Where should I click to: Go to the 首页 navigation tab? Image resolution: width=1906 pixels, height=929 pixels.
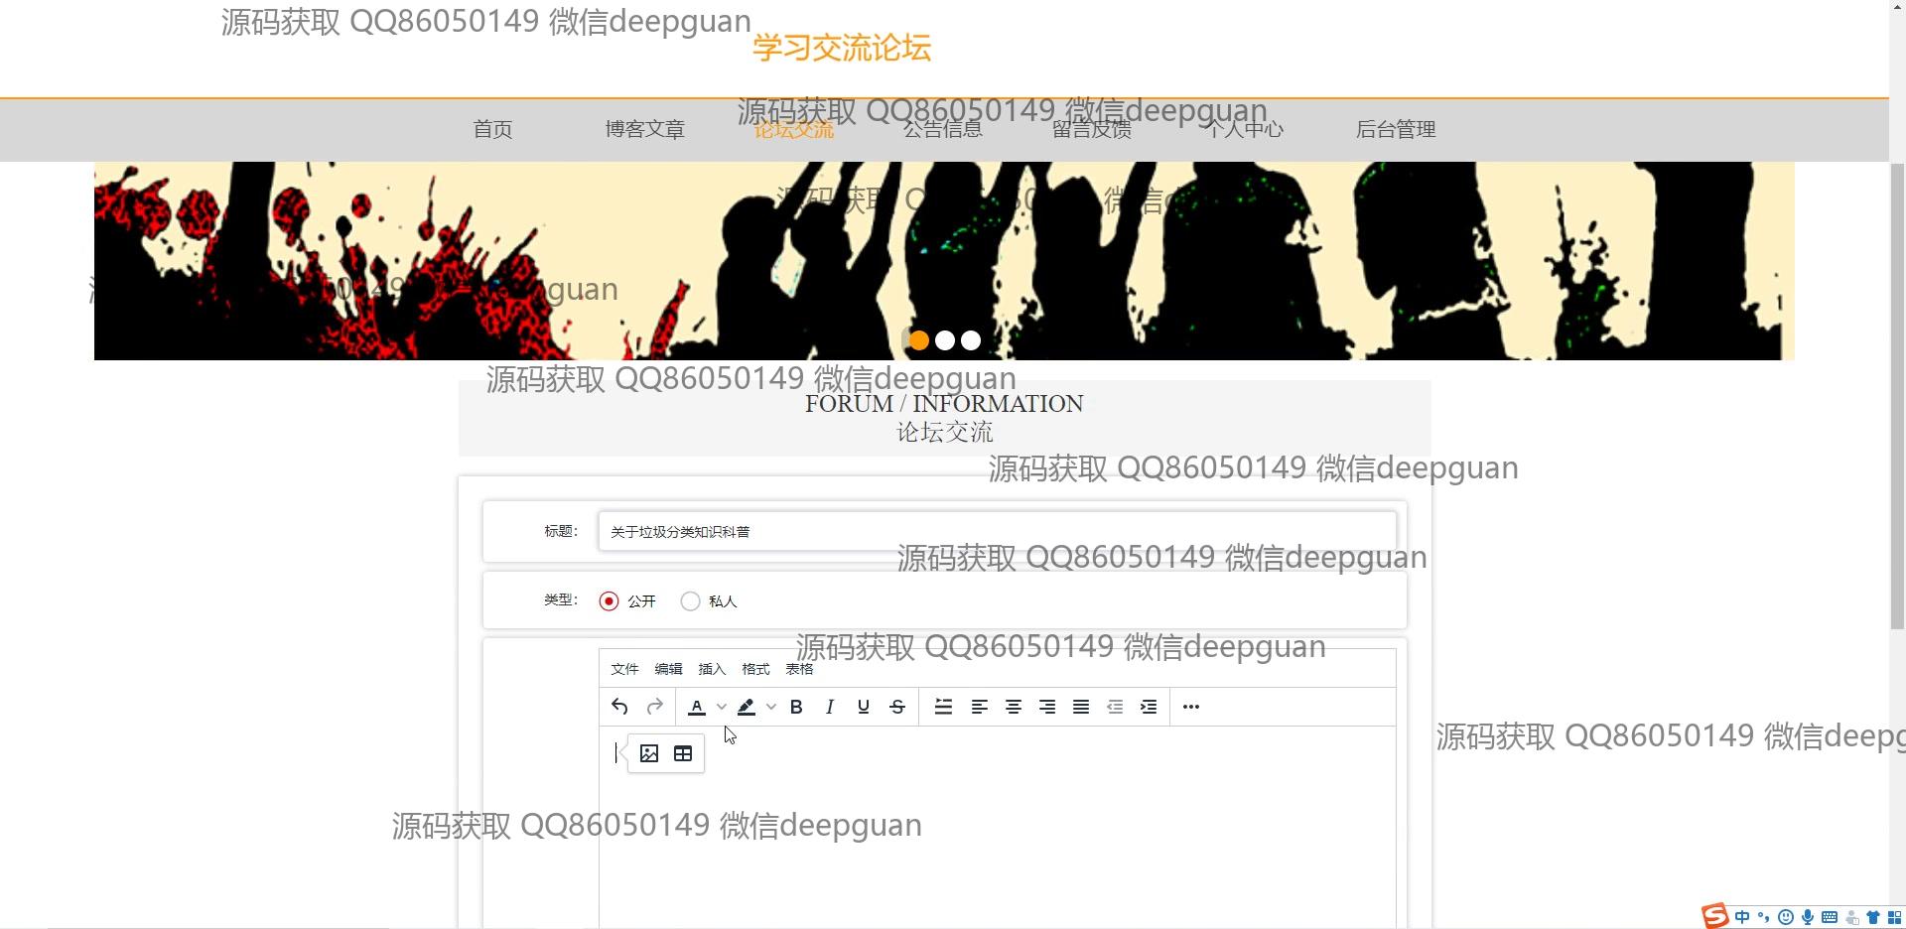(492, 129)
